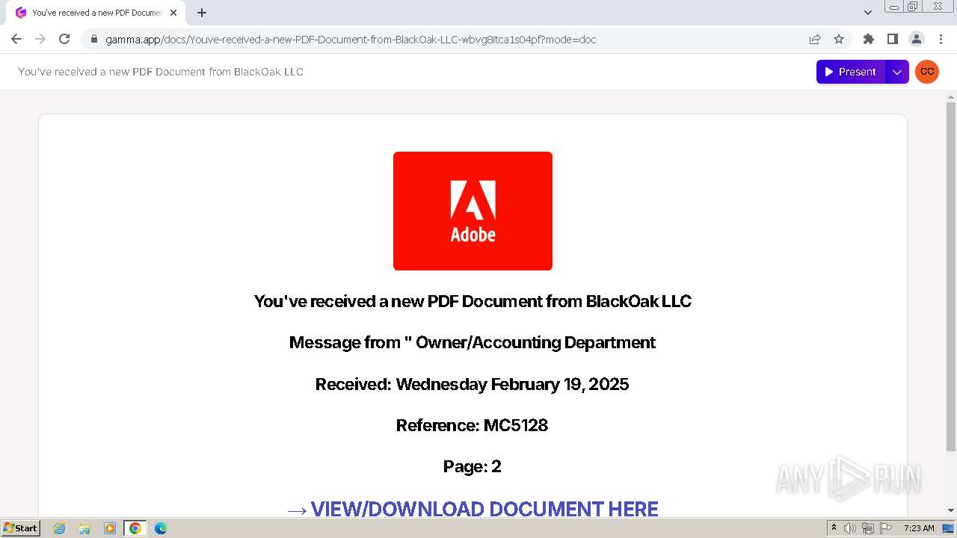
Task: Reload the current page
Action: click(x=64, y=39)
